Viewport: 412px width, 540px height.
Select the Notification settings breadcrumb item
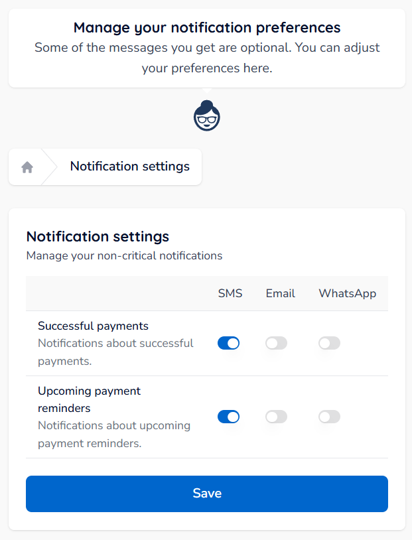pos(130,167)
